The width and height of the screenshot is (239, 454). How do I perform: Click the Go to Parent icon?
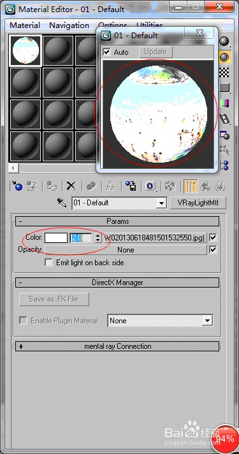(205, 186)
